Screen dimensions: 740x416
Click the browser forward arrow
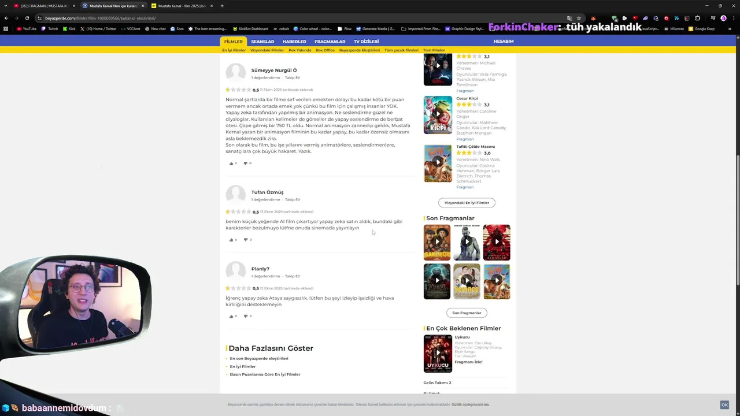pyautogui.click(x=16, y=18)
